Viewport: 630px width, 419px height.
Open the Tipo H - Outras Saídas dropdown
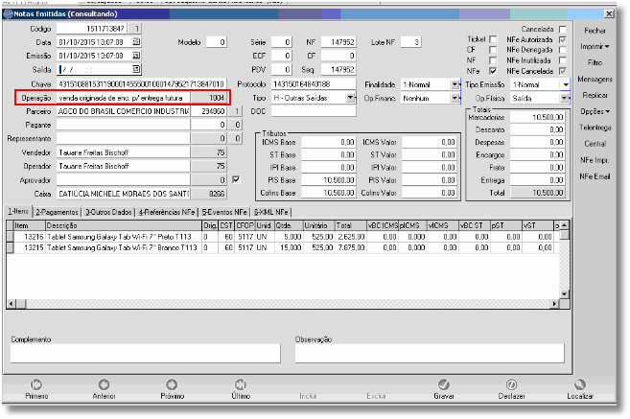tap(350, 98)
